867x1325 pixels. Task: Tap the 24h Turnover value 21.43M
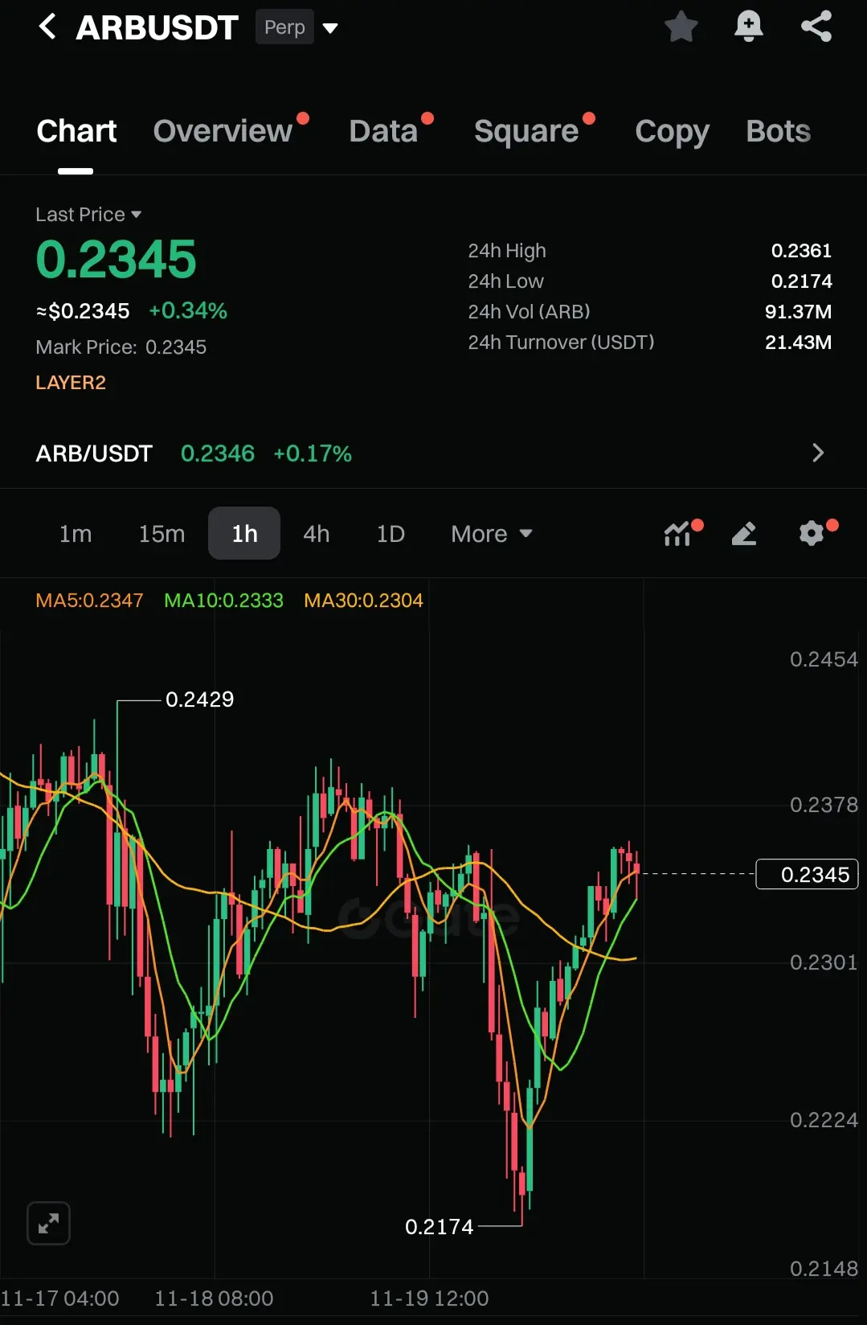pos(798,343)
